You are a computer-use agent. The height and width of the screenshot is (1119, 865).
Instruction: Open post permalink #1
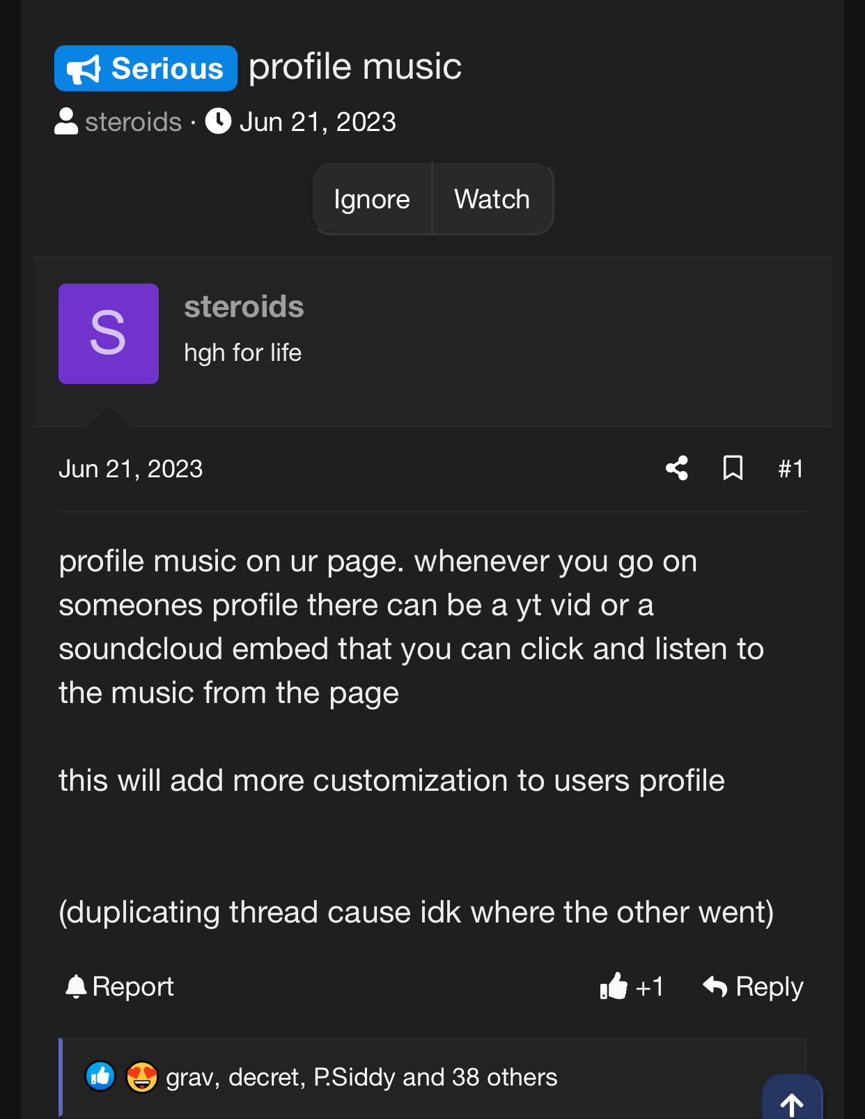tap(791, 468)
